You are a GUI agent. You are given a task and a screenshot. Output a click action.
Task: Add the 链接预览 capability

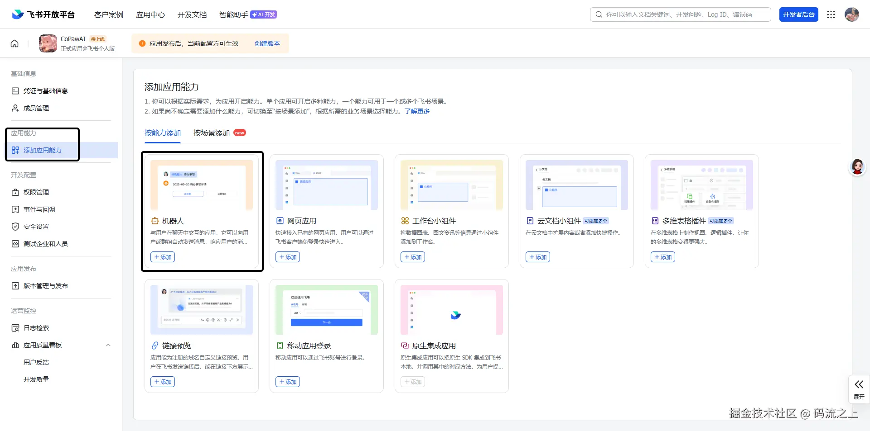click(163, 382)
